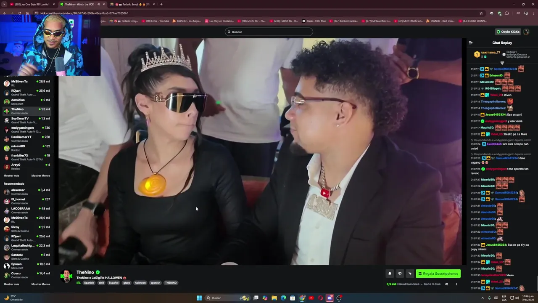
Task: Collapse the Chat Replay panel arrow icon
Action: point(470,43)
